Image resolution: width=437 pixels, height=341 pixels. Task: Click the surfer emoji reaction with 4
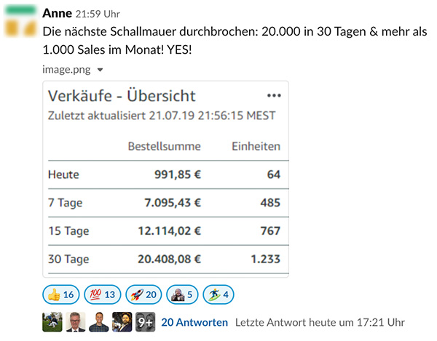pyautogui.click(x=219, y=294)
